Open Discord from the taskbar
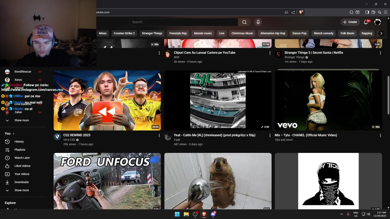390x219 pixels. [213, 214]
